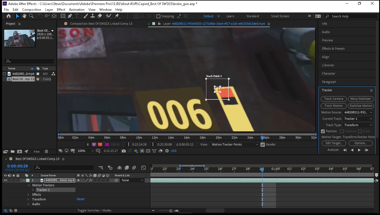The width and height of the screenshot is (380, 215).
Task: Click the timeline zoom slider handle
Action: point(171,211)
